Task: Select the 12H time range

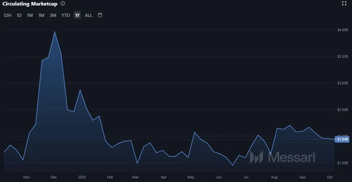Action: (7, 15)
